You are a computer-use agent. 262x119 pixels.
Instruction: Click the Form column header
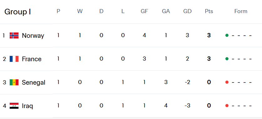coord(241,11)
